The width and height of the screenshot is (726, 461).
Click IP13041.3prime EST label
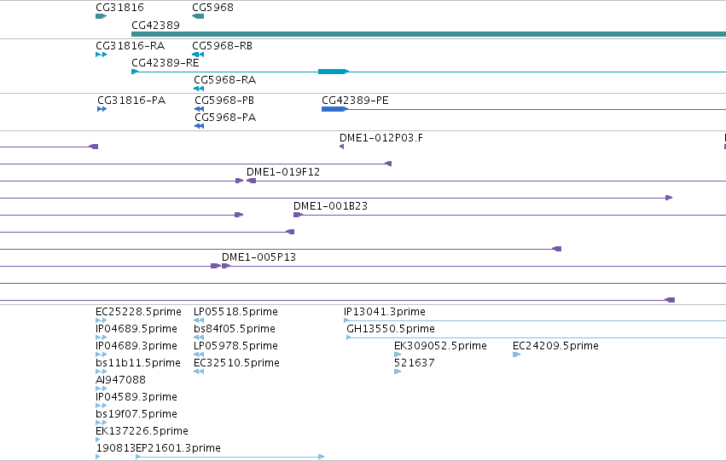tap(384, 311)
